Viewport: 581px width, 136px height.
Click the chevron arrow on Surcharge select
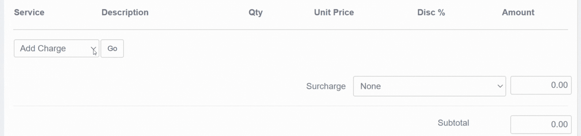[500, 86]
